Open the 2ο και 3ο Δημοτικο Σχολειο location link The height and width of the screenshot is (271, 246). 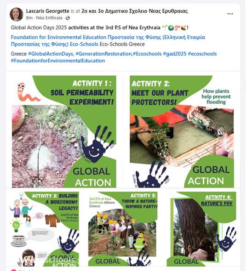point(135,11)
